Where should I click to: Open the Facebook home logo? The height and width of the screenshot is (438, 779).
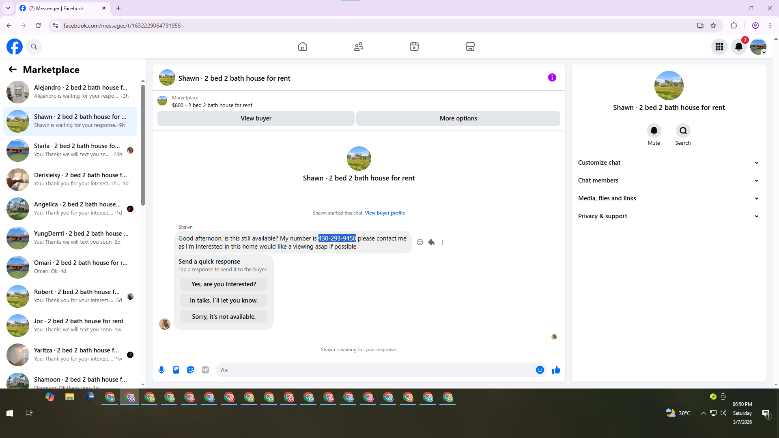coord(15,47)
